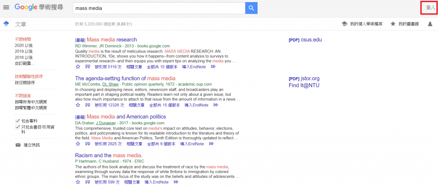The image size is (438, 188).
Task: Open 'Mass media and American politics' title
Action: pos(126,117)
